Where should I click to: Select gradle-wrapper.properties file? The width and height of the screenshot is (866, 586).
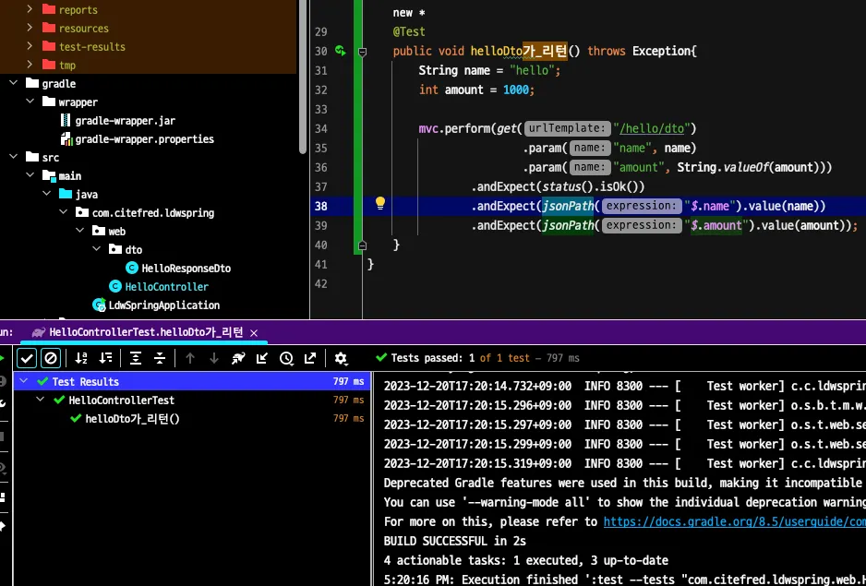click(x=144, y=139)
